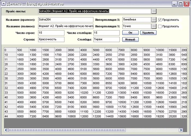The image size is (191, 136).
Task: Click the Ок button
Action: coord(130,33)
